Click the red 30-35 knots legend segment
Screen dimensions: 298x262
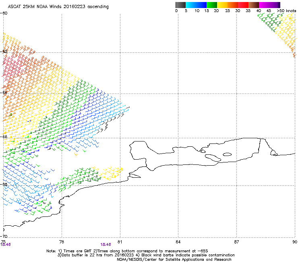(243, 5)
